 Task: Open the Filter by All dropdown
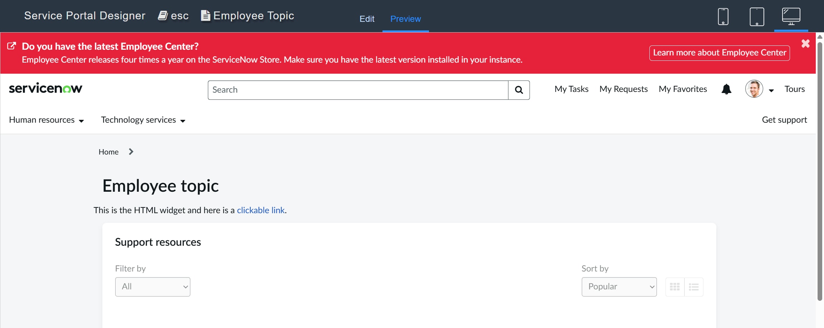tap(153, 287)
